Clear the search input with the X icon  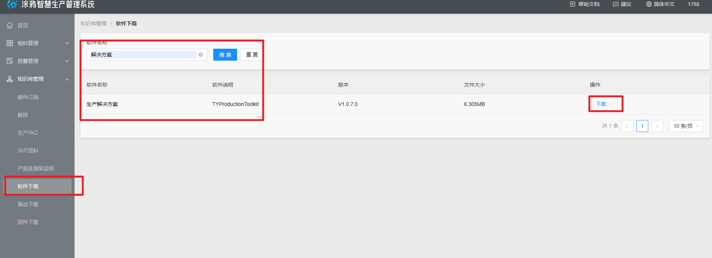pyautogui.click(x=201, y=55)
